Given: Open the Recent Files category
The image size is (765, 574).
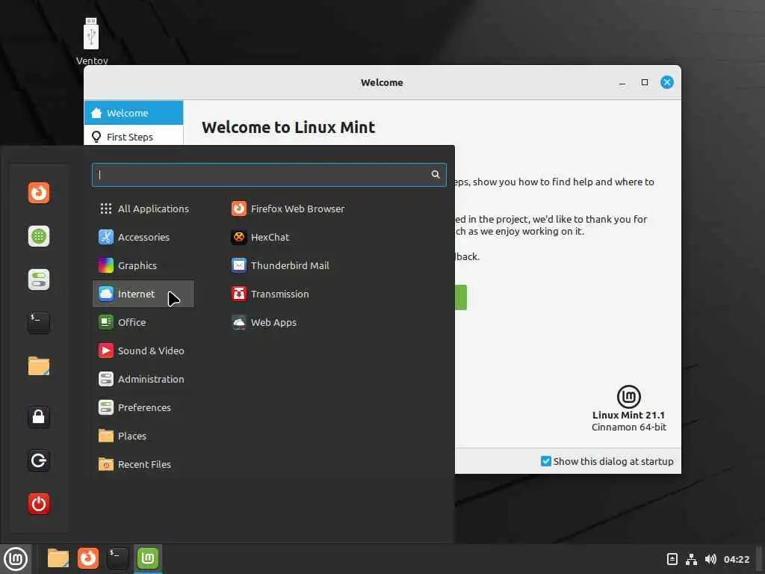Looking at the screenshot, I should tap(143, 464).
